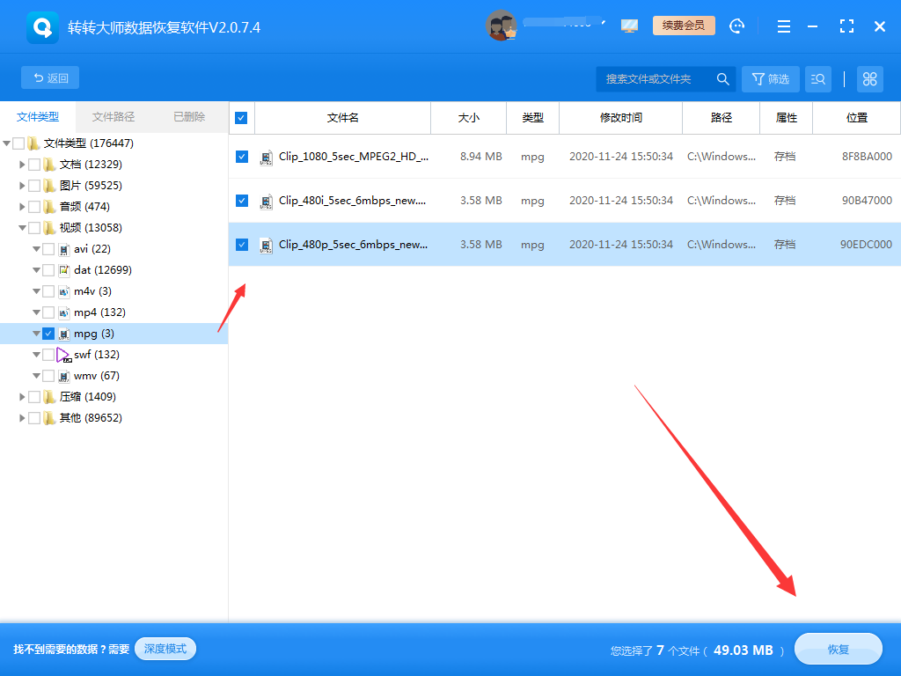This screenshot has height=676, width=901.
Task: Open the hamburger menu in the title bar
Action: coord(783,26)
